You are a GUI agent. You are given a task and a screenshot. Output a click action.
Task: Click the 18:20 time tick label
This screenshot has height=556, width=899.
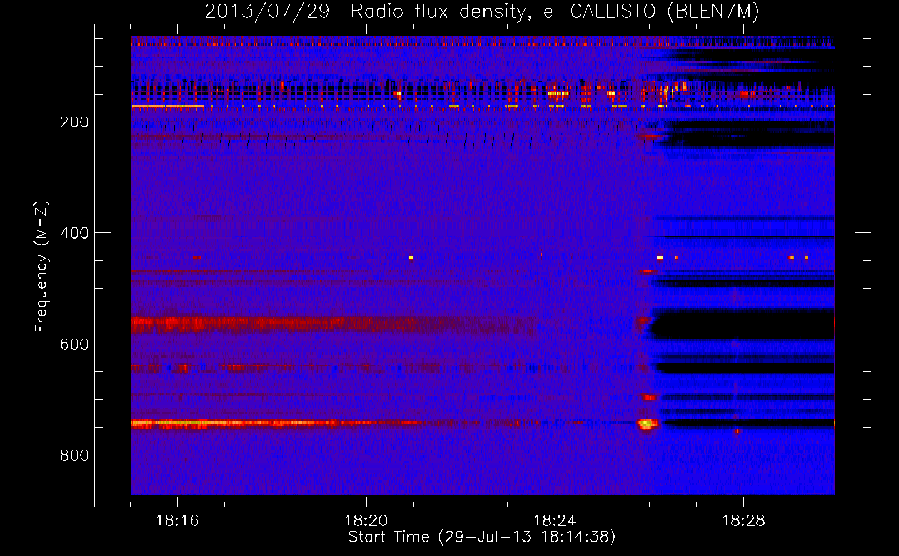point(366,521)
